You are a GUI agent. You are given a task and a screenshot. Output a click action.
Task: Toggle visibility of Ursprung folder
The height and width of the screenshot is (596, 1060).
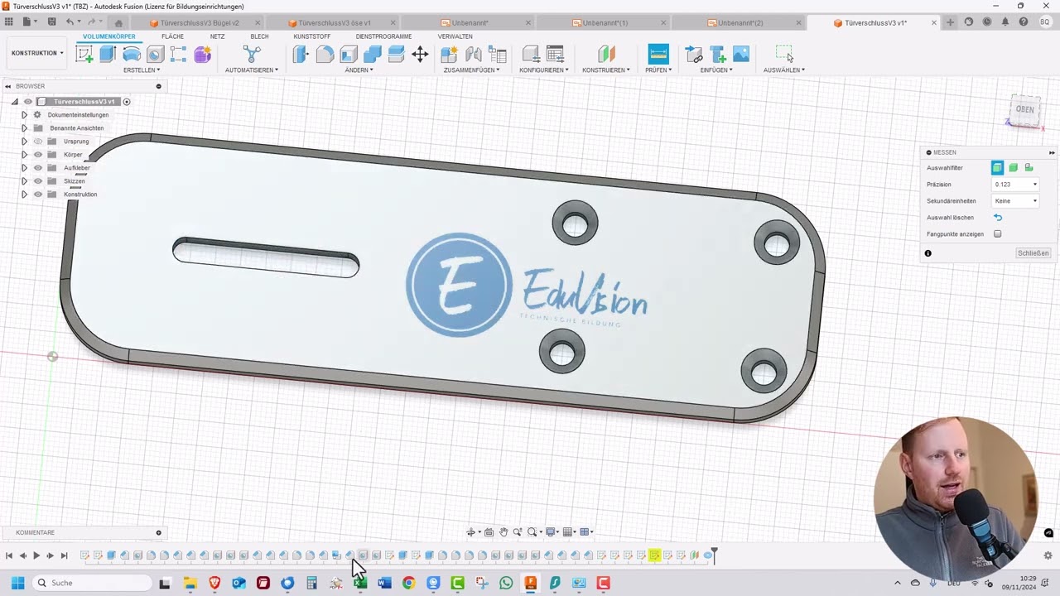click(x=38, y=142)
